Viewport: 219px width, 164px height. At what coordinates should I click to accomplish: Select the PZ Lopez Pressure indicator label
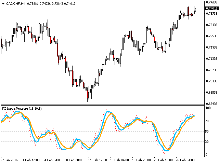coord(22,109)
